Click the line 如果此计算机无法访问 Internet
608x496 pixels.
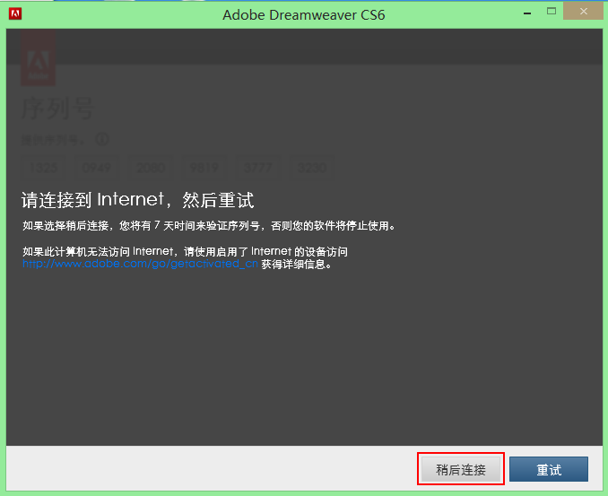185,252
